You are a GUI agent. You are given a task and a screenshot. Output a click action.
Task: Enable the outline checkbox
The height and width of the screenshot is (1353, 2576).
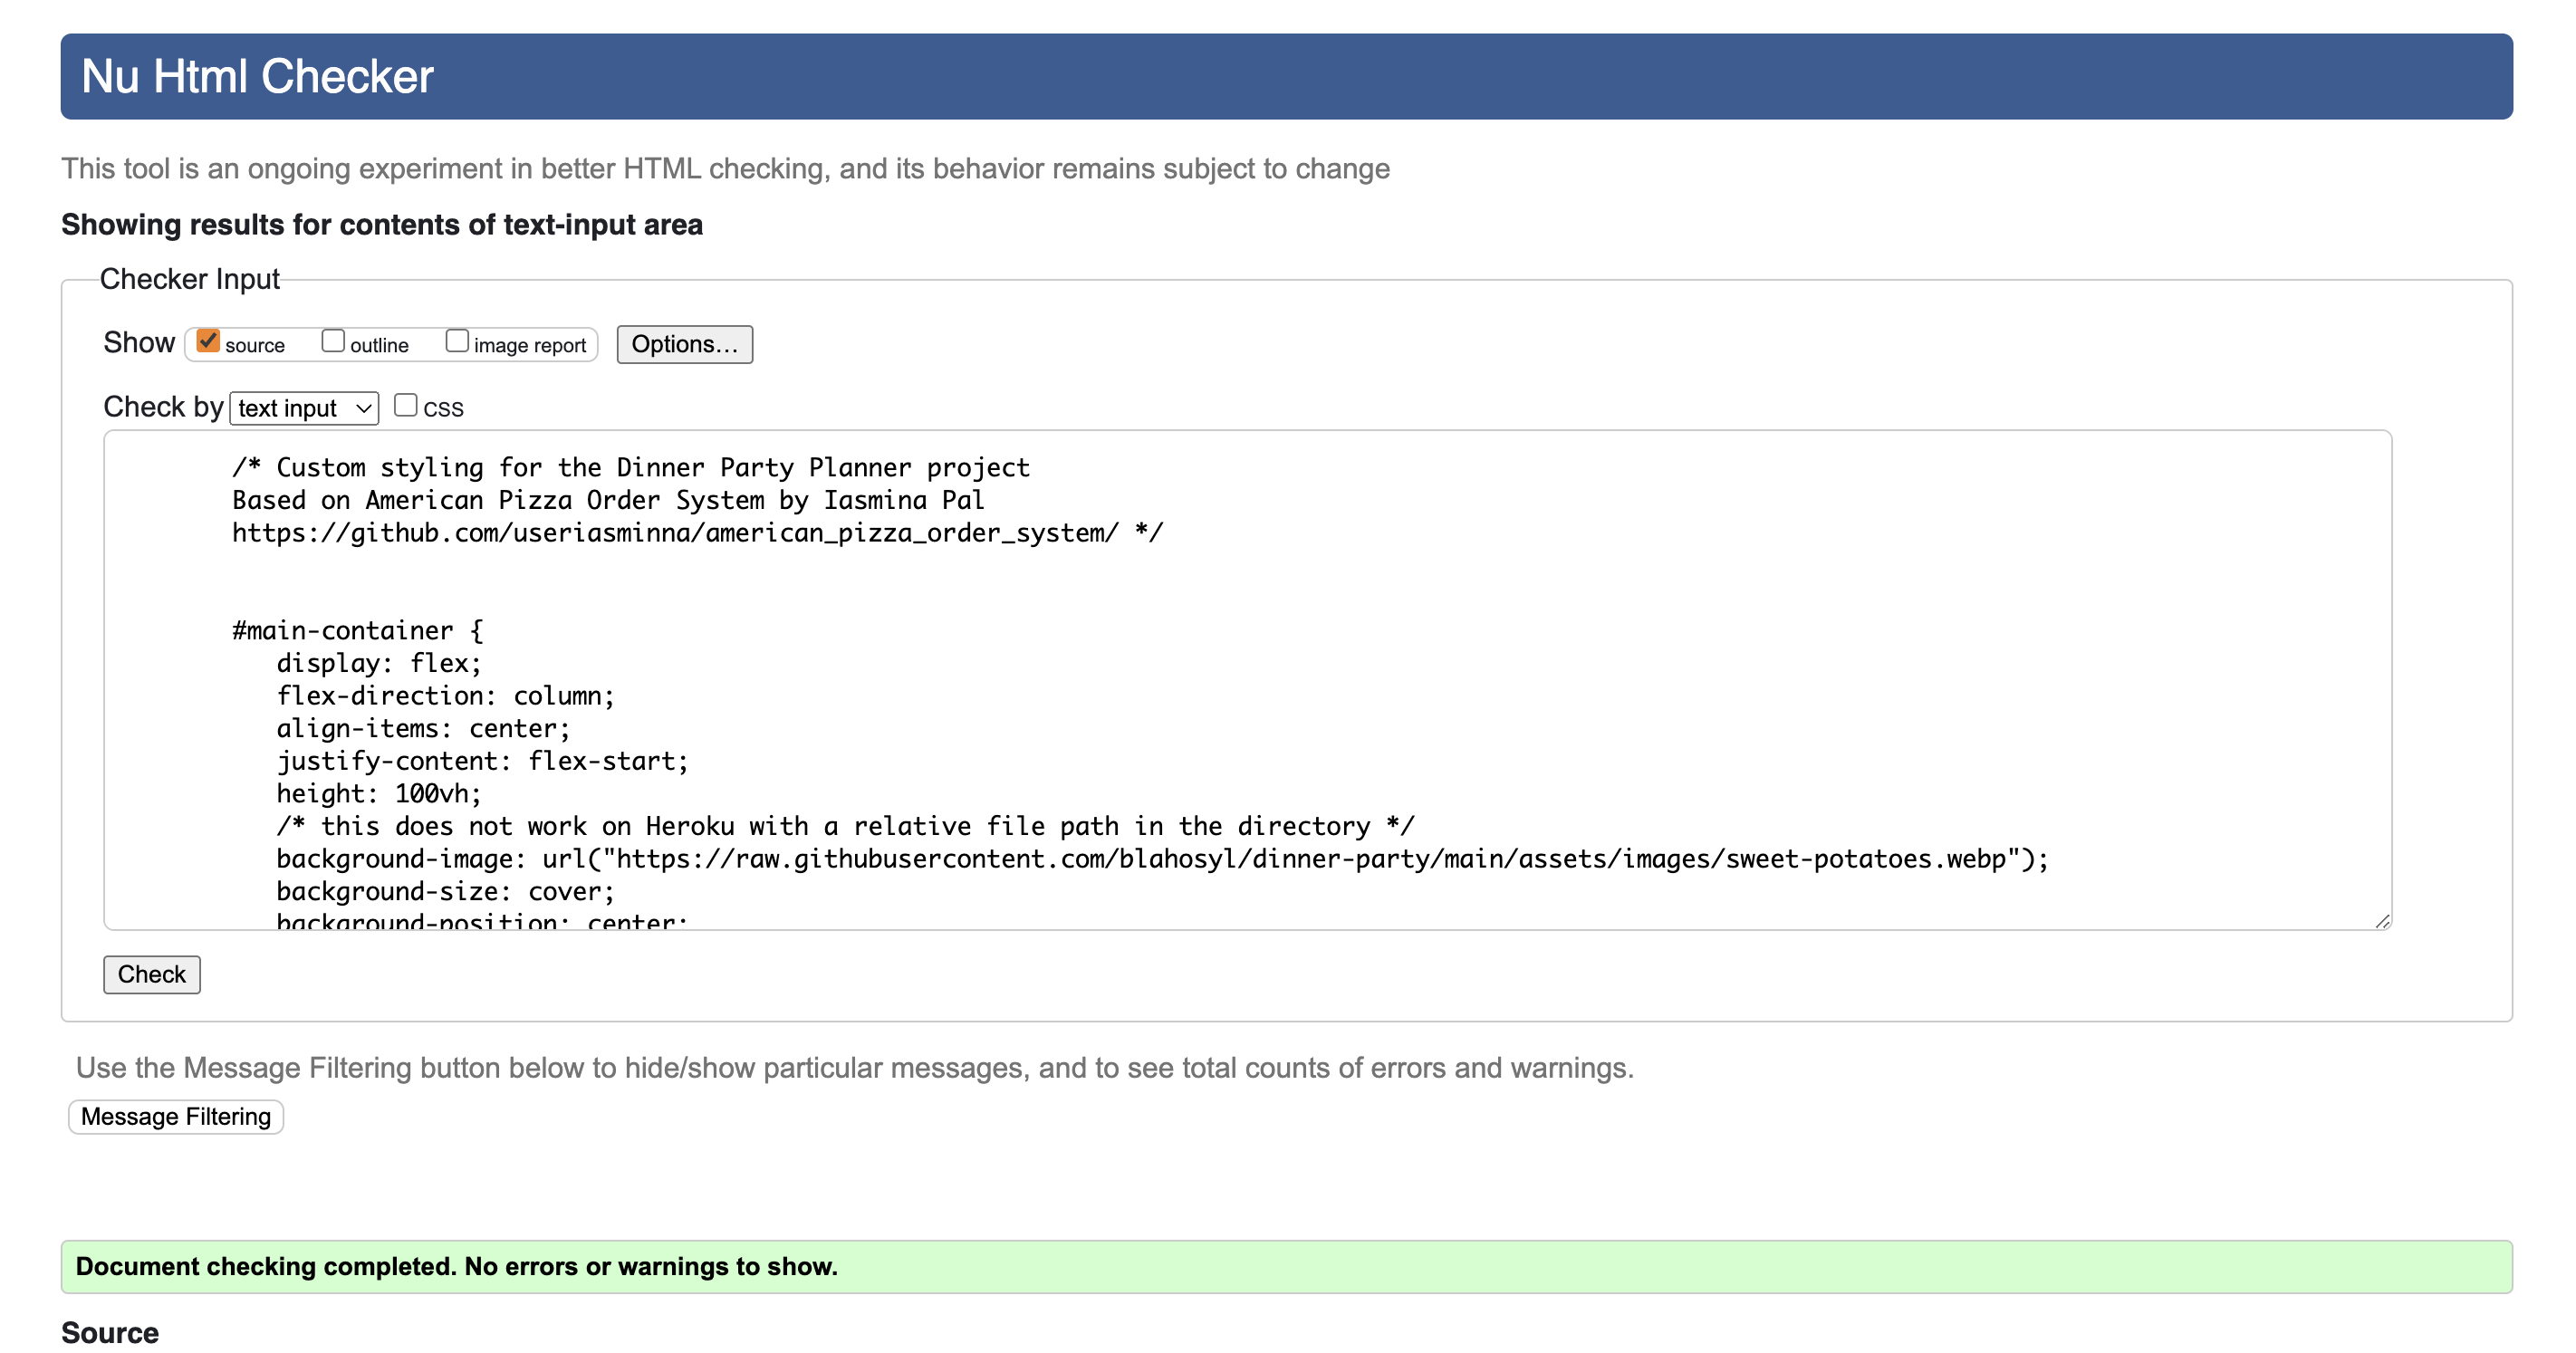[x=333, y=341]
